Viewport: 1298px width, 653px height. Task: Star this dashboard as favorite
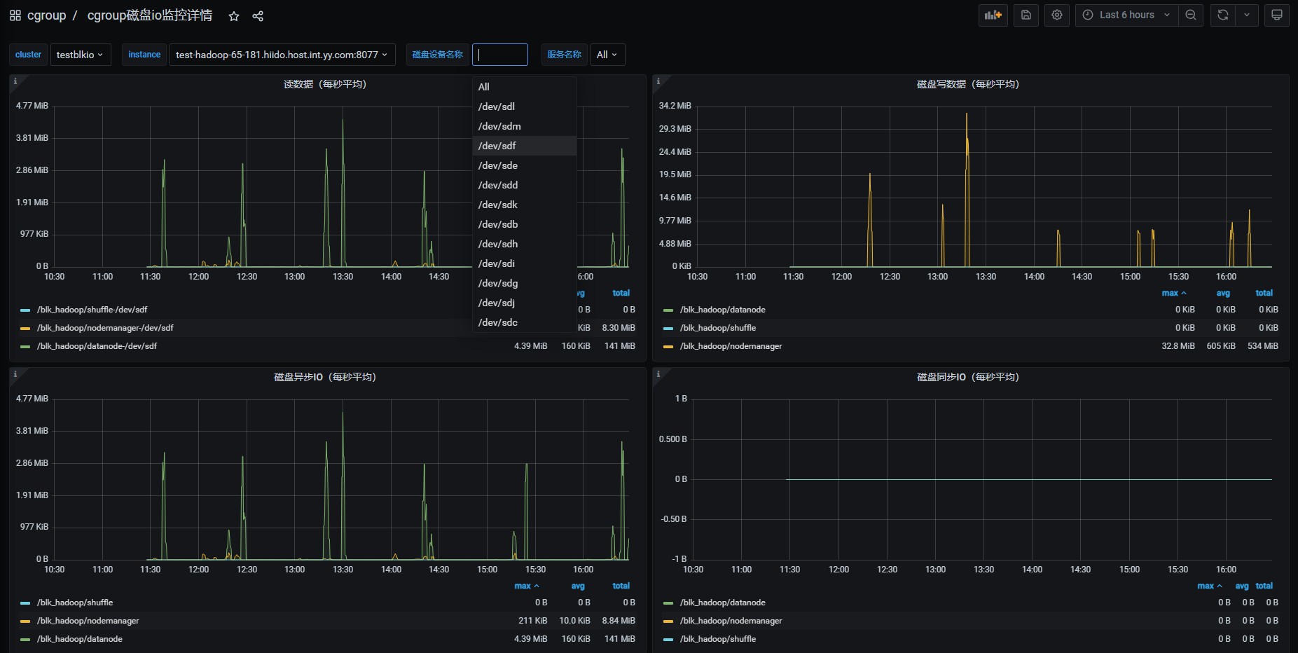[x=234, y=16]
